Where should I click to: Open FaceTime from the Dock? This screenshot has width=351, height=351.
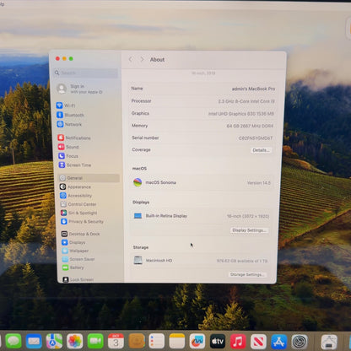tap(95, 341)
